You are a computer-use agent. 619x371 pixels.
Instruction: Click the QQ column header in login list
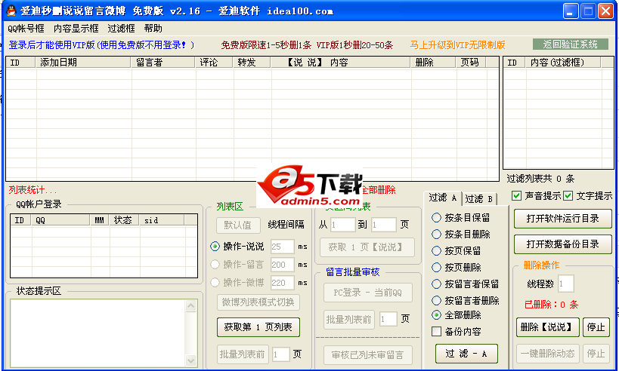point(61,220)
